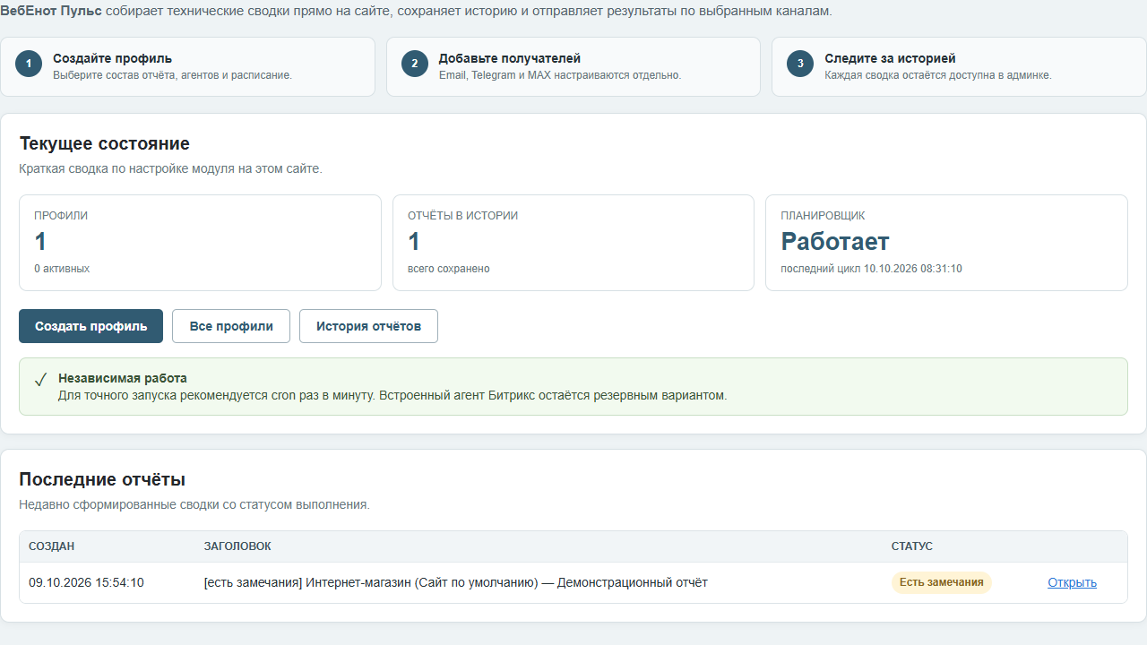Select the Планировщик status card
Viewport: 1147px width, 645px height.
coord(946,243)
